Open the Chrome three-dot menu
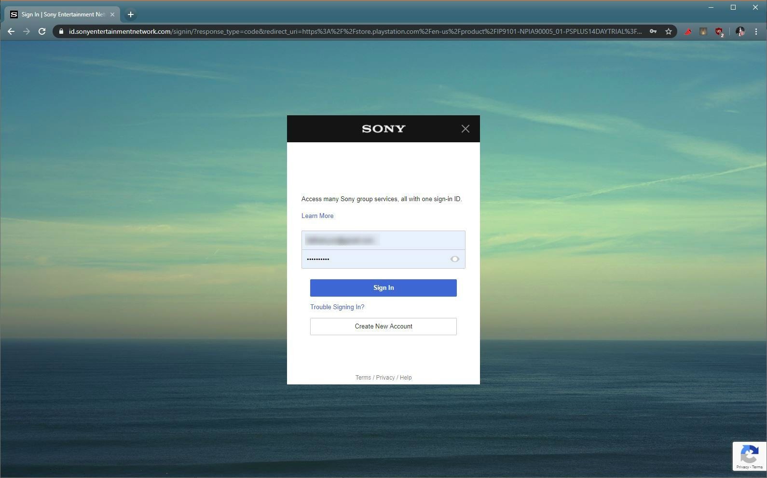 (756, 31)
